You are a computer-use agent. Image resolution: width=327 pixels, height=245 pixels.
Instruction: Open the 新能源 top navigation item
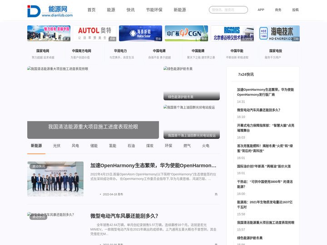[180, 10]
